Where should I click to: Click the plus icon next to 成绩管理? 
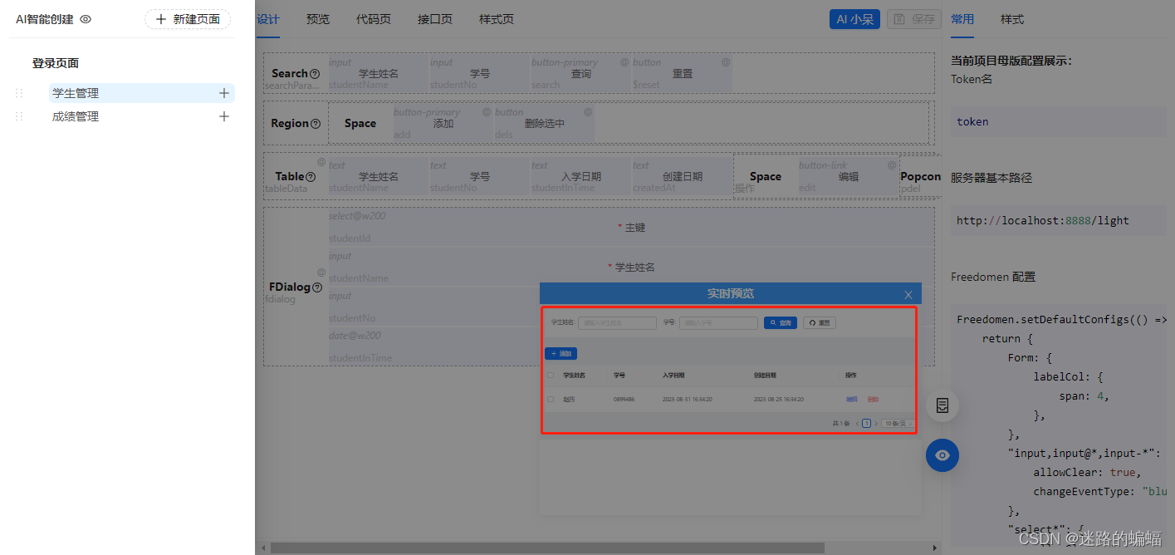pyautogui.click(x=223, y=116)
